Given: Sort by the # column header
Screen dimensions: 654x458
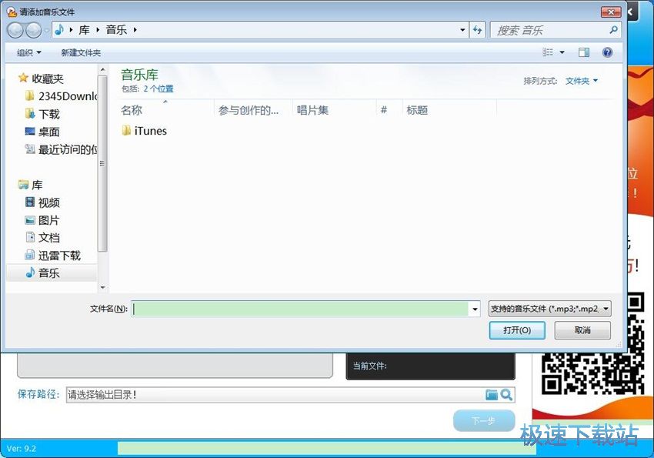Looking at the screenshot, I should (x=389, y=110).
